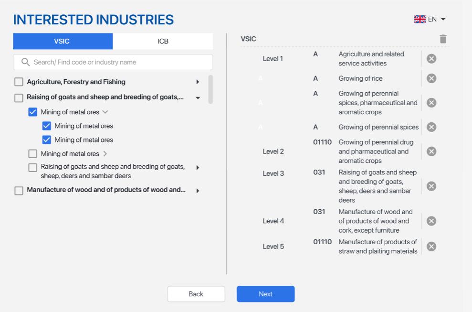The height and width of the screenshot is (312, 472).
Task: Check the Manufacture of wood and products checkbox
Action: [x=19, y=191]
